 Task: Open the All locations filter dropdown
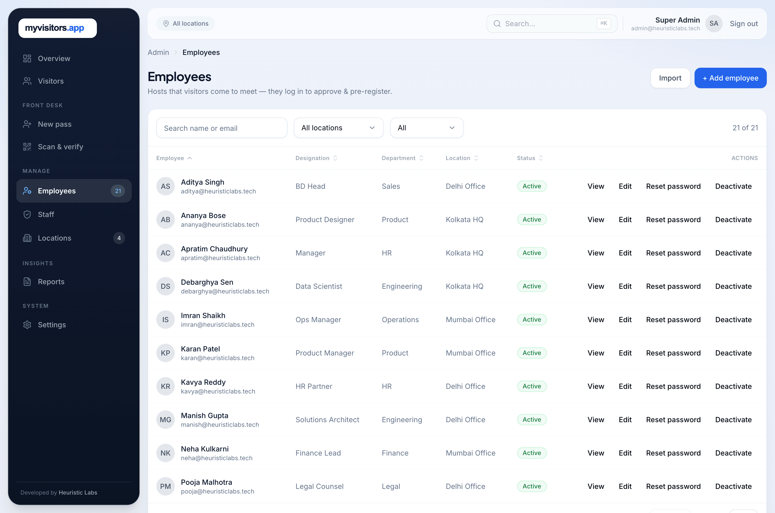click(x=339, y=128)
